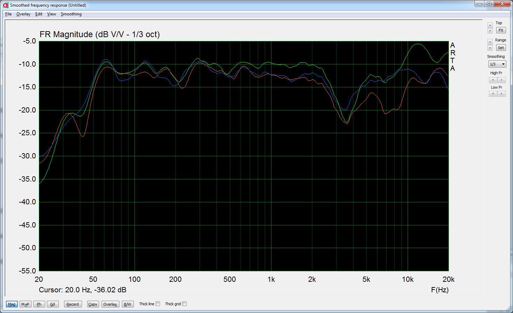513x313 pixels.
Task: Click the 10k frequency axis label
Action: [x=408, y=279]
